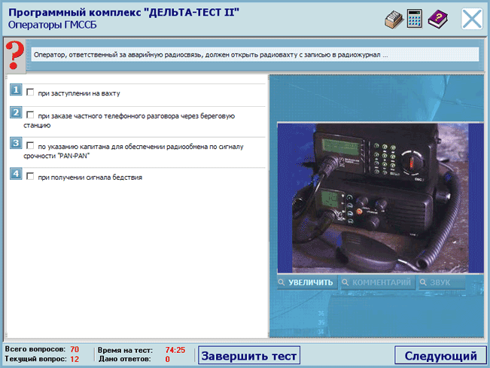
Task: Tick the private telephone call answer checkbox
Action: click(30, 115)
